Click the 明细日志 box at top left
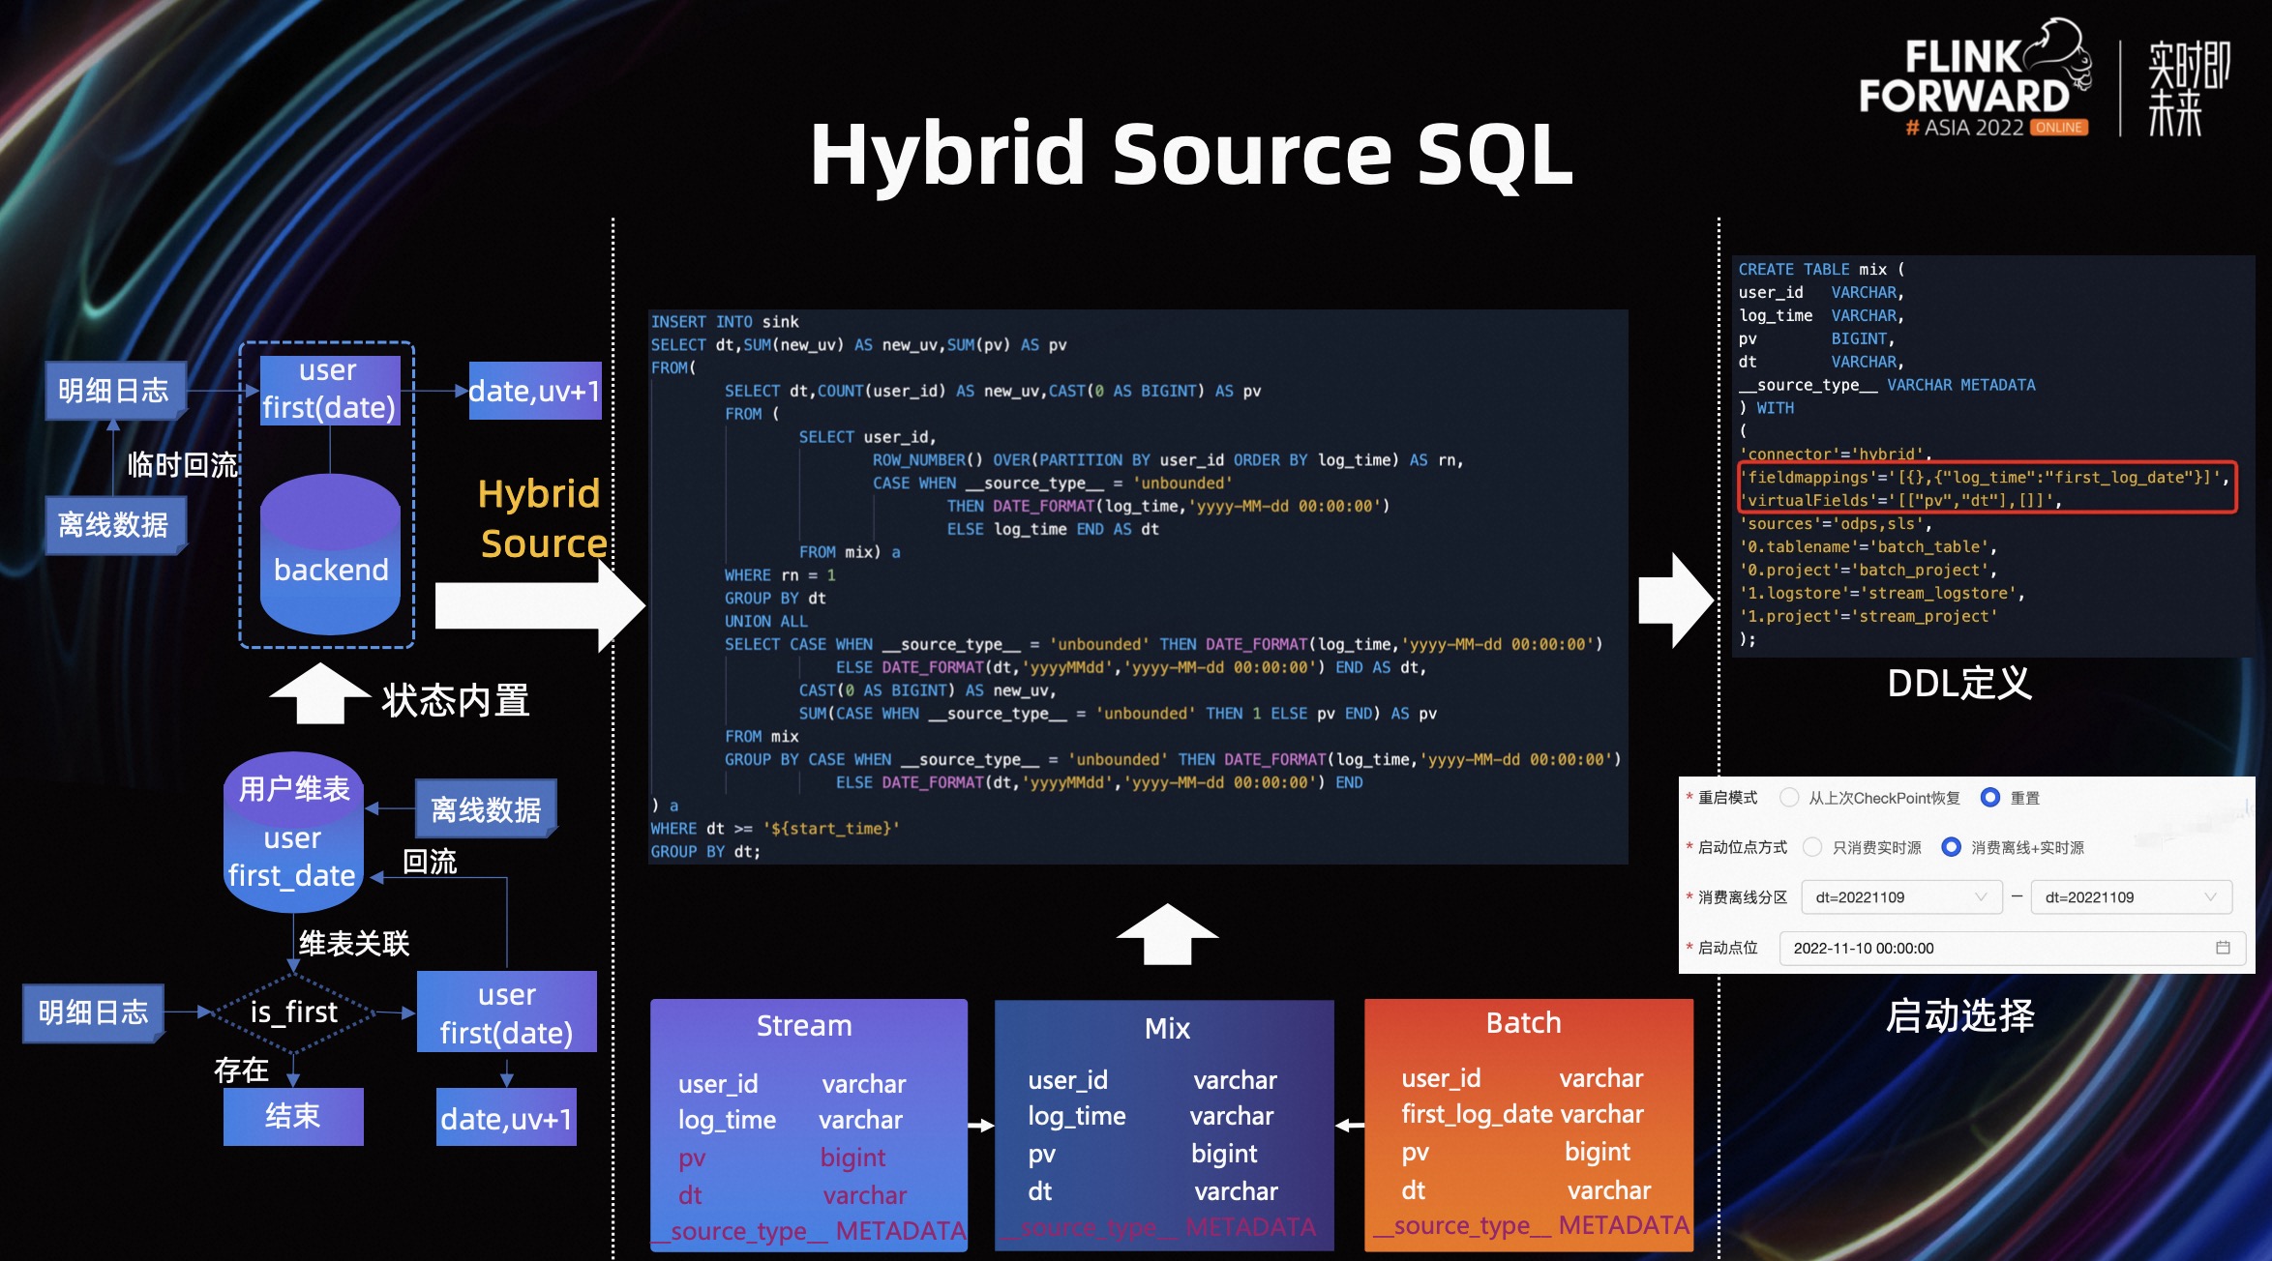This screenshot has height=1261, width=2272. pyautogui.click(x=113, y=391)
